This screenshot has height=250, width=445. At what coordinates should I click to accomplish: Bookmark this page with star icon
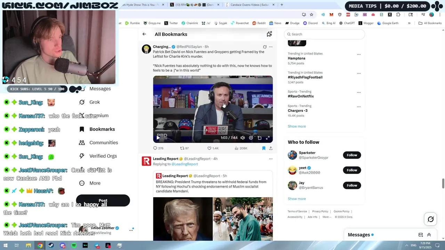coord(311,15)
